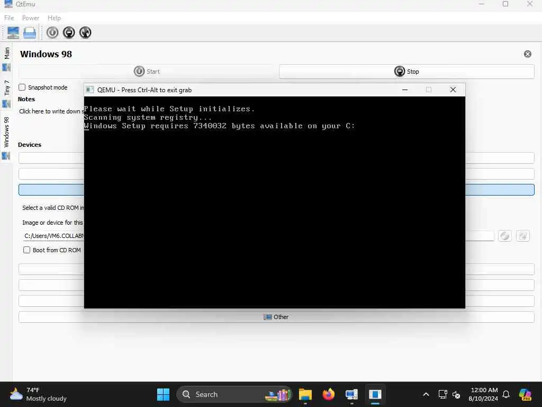Close the Windows 98 machine tab
This screenshot has width=542, height=407.
click(528, 54)
